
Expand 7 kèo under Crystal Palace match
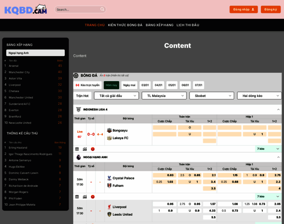[x=268, y=196]
